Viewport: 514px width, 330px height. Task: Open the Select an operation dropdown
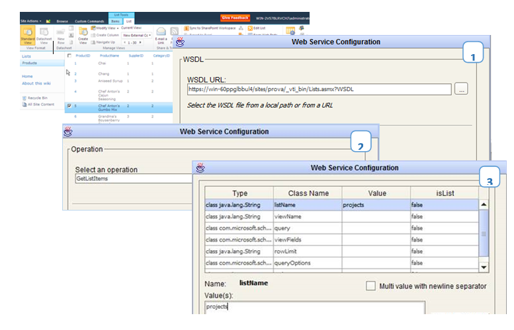point(132,179)
